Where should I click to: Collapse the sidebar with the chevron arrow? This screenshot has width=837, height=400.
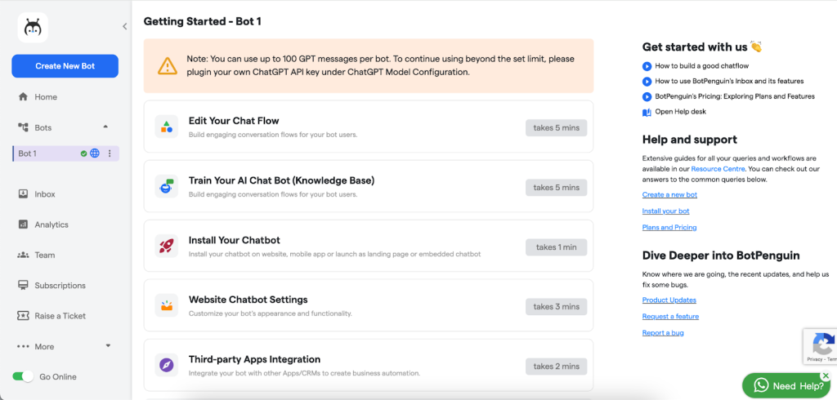(124, 26)
